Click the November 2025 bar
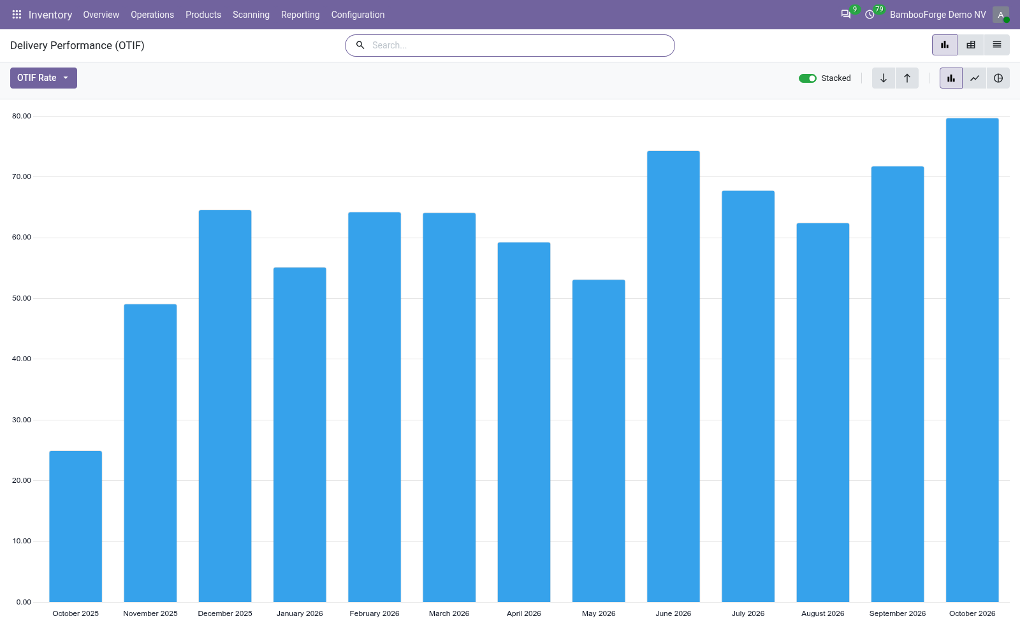 pos(150,453)
